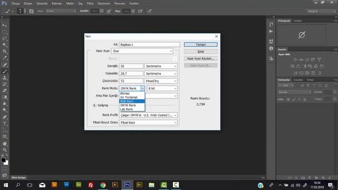The width and height of the screenshot is (338, 190).
Task: Switch to the Kanallar tab
Action: 298,80
